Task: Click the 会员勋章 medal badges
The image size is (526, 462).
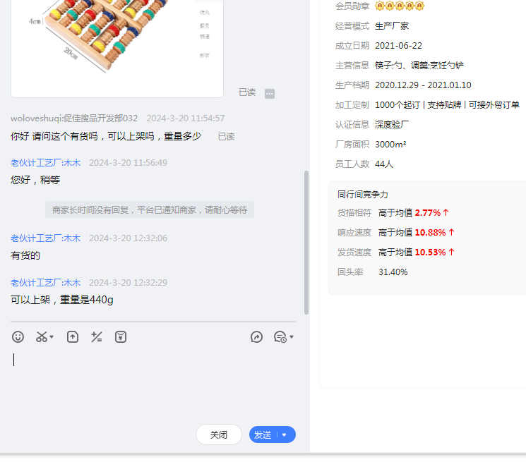Action: (x=400, y=6)
